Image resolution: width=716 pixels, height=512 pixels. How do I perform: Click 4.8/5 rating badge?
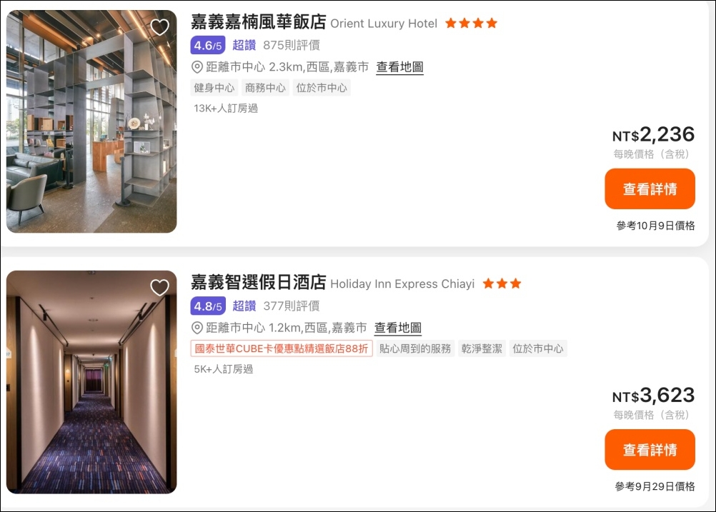[208, 306]
